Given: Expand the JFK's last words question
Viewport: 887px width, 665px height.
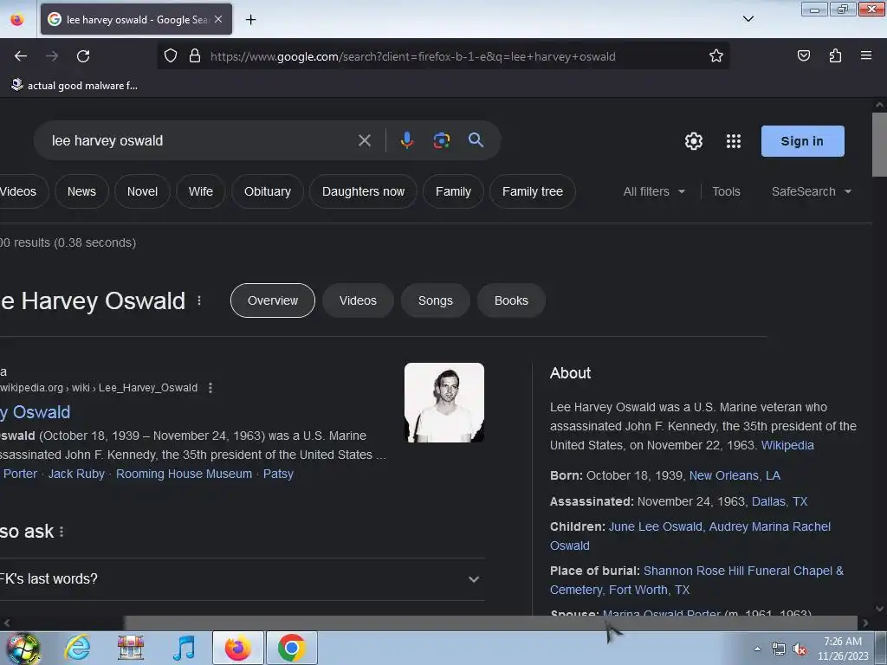Looking at the screenshot, I should pos(243,579).
